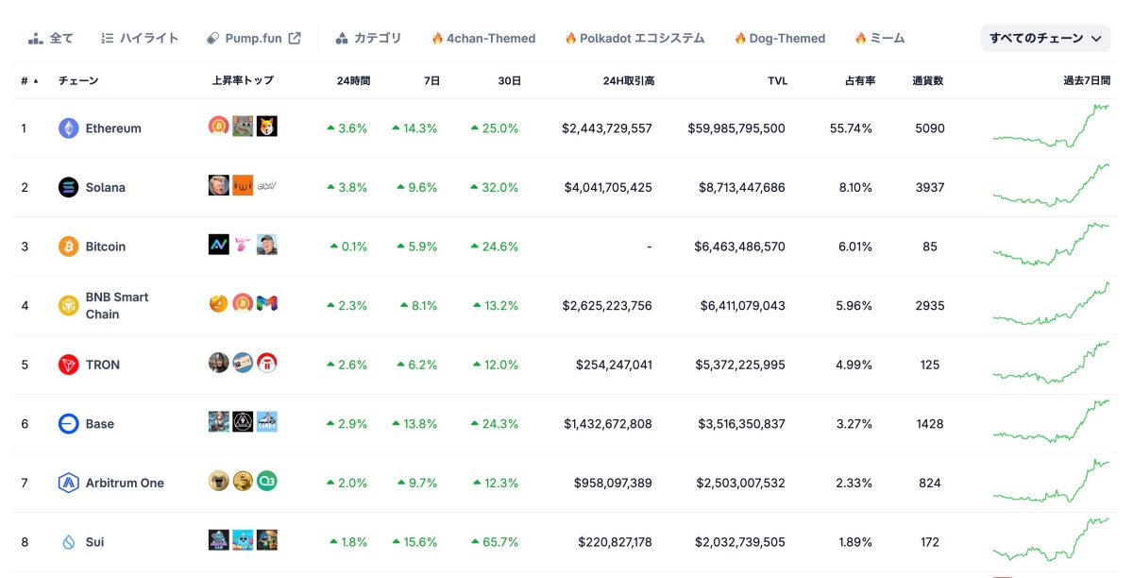Click the Base chain logo
Image resolution: width=1133 pixels, height=578 pixels.
(x=68, y=424)
